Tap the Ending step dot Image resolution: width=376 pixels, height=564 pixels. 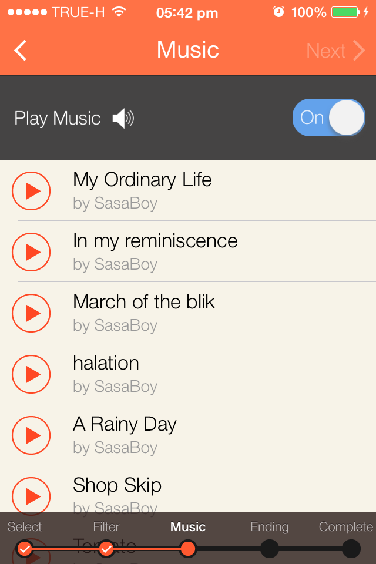[x=269, y=549]
